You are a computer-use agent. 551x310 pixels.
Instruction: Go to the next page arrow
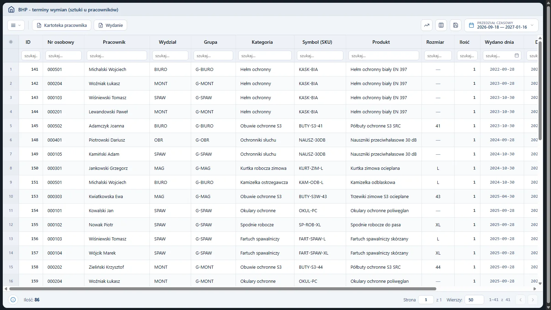[x=533, y=300]
